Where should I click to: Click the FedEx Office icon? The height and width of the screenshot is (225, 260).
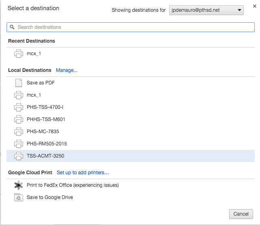[x=18, y=185]
